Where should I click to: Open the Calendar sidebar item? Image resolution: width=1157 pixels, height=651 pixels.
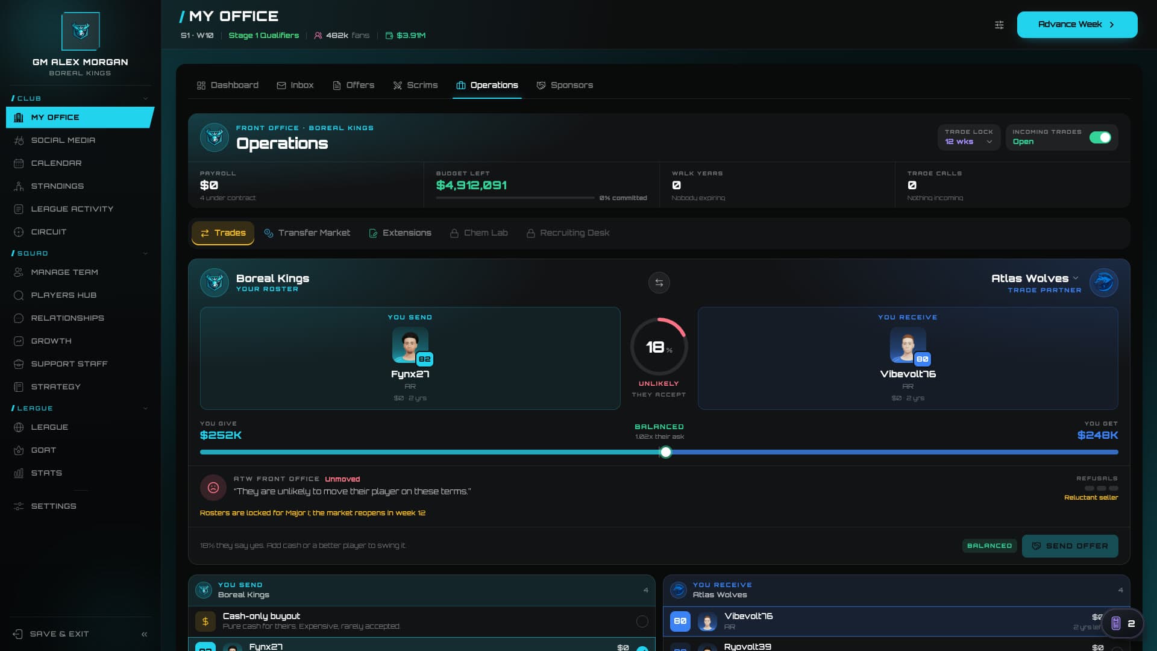80,163
